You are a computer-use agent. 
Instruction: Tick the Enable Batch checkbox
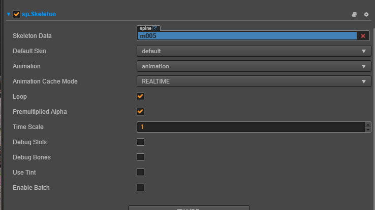tap(141, 187)
